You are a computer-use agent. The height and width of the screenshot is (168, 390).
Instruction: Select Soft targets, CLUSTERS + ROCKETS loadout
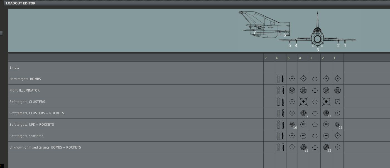[136, 113]
